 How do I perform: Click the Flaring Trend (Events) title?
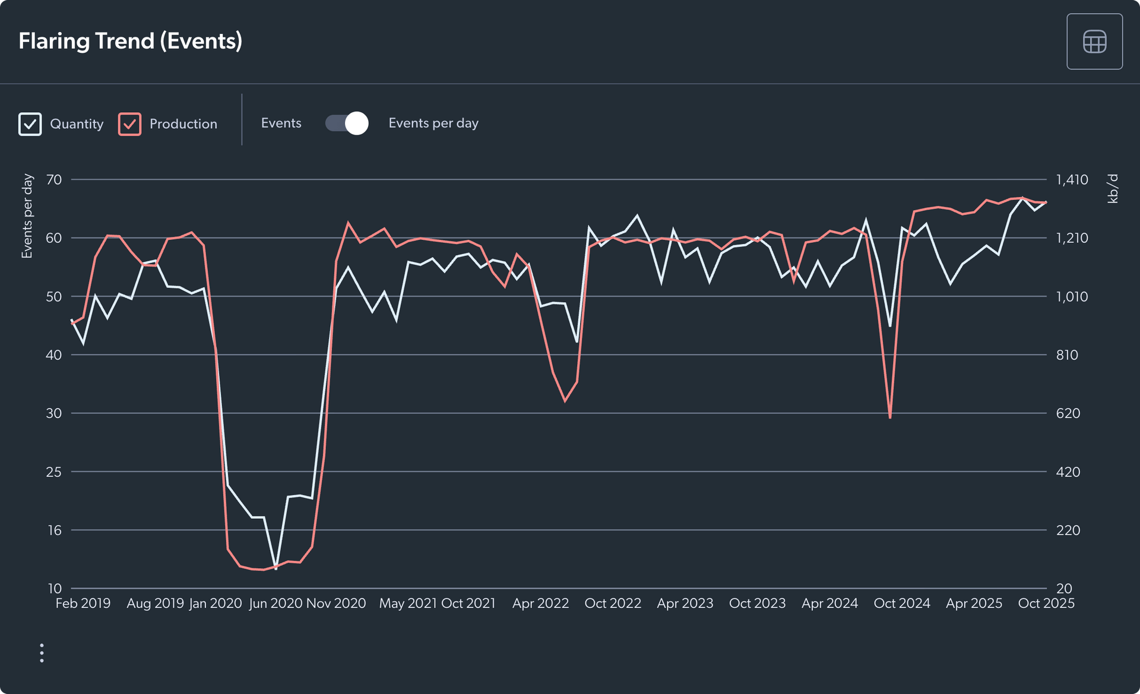point(131,40)
